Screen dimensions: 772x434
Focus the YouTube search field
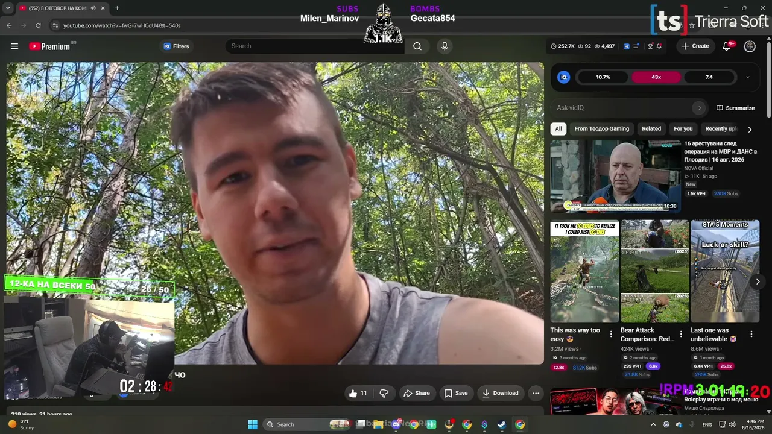(x=315, y=46)
